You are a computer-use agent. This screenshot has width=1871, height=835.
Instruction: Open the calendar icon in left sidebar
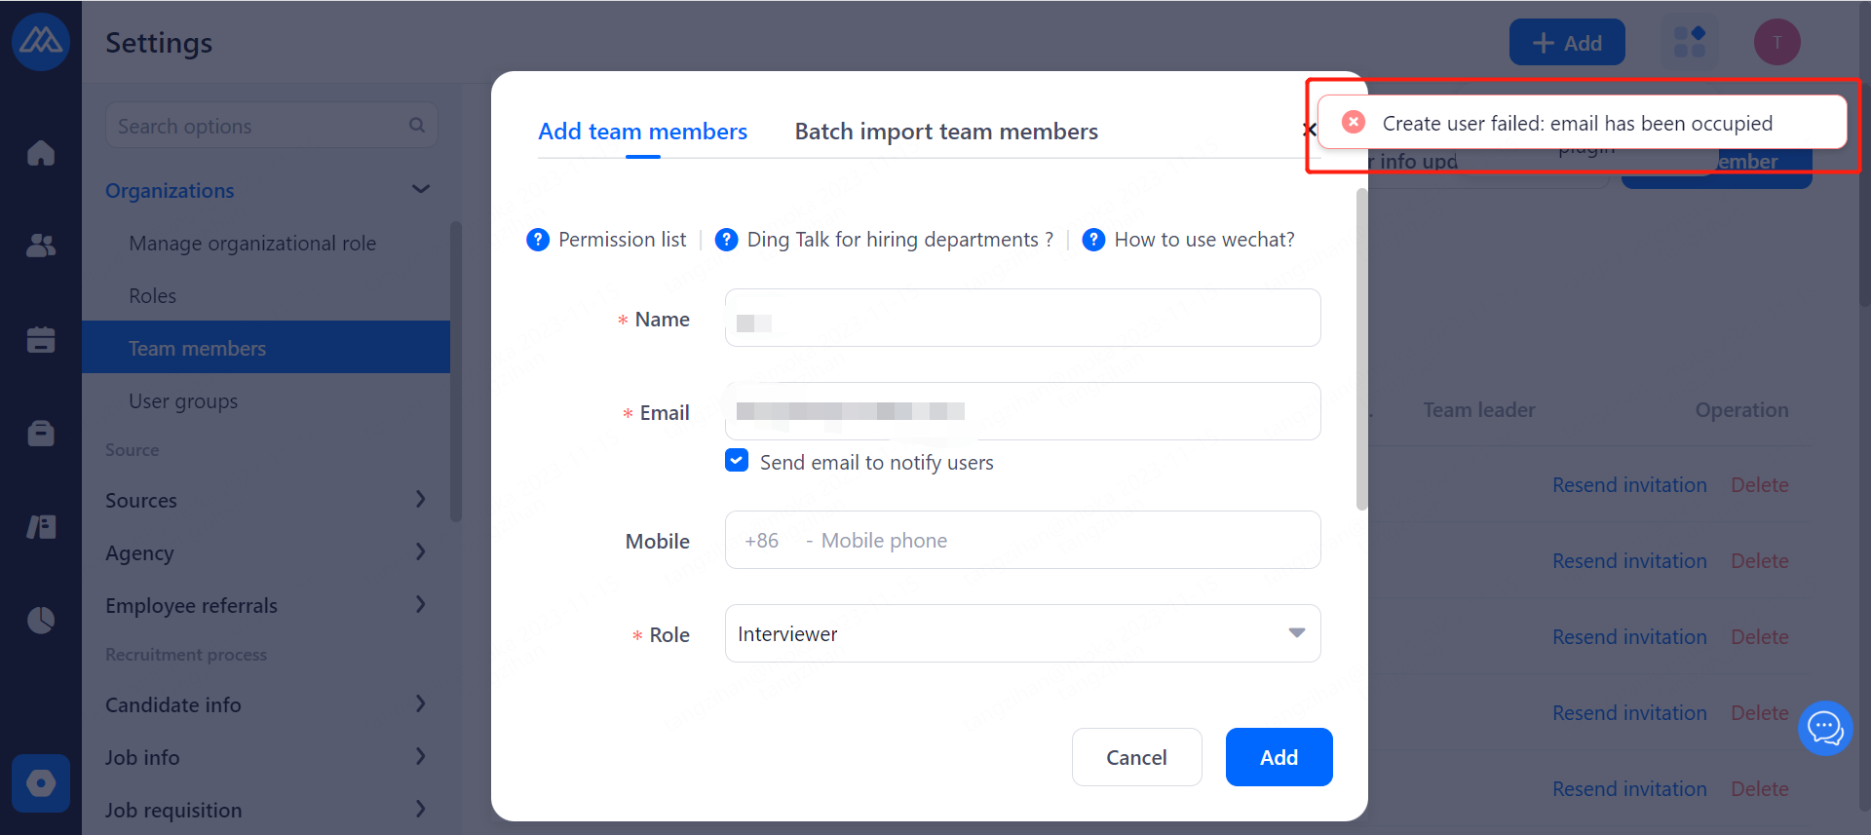click(x=41, y=339)
